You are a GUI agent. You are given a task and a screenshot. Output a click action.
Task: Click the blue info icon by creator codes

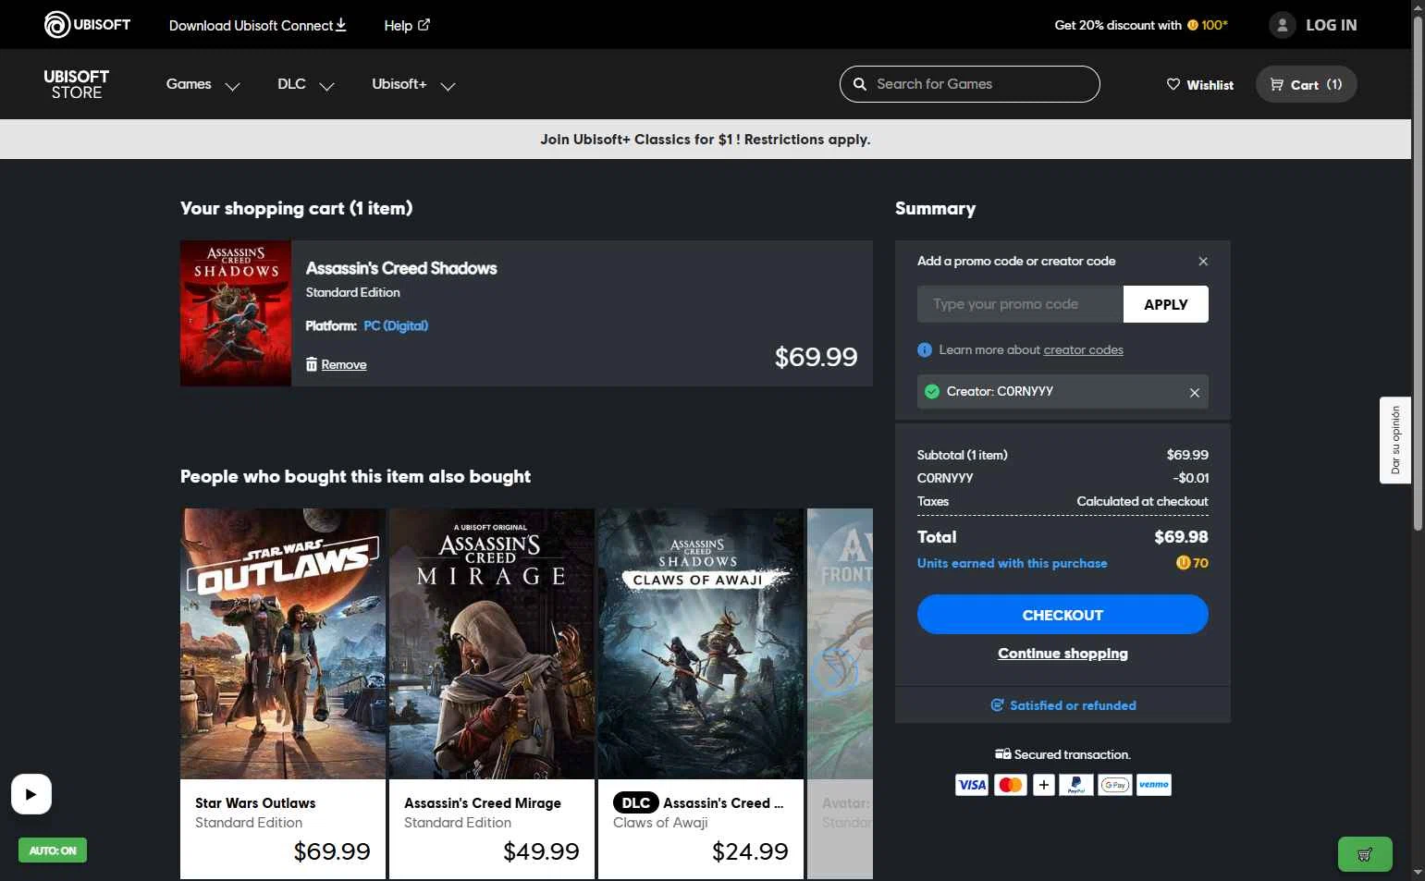pos(924,349)
